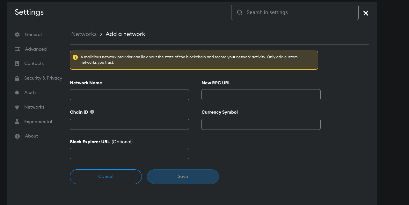
Task: Click the General gear icon
Action: 17,35
